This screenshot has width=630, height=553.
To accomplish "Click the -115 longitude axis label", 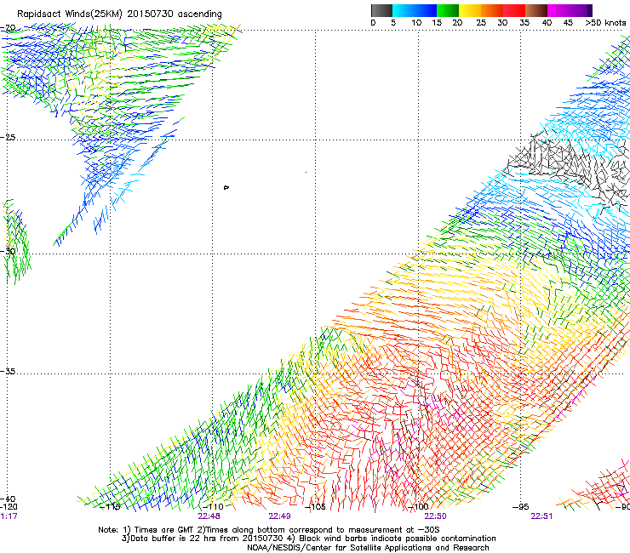I will [110, 507].
